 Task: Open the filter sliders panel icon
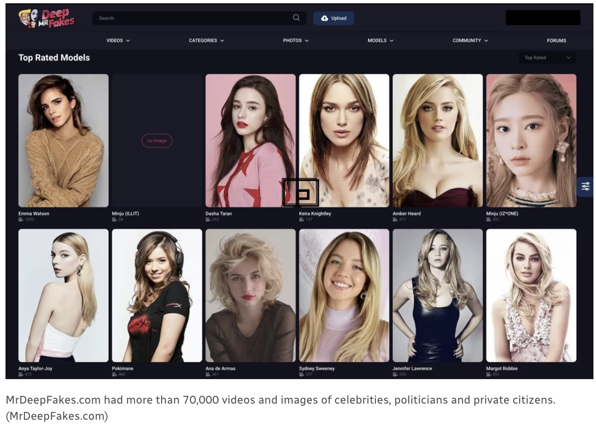coord(585,187)
